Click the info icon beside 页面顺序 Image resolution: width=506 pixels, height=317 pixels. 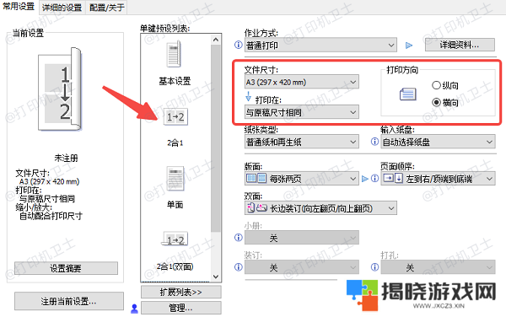pyautogui.click(x=374, y=179)
